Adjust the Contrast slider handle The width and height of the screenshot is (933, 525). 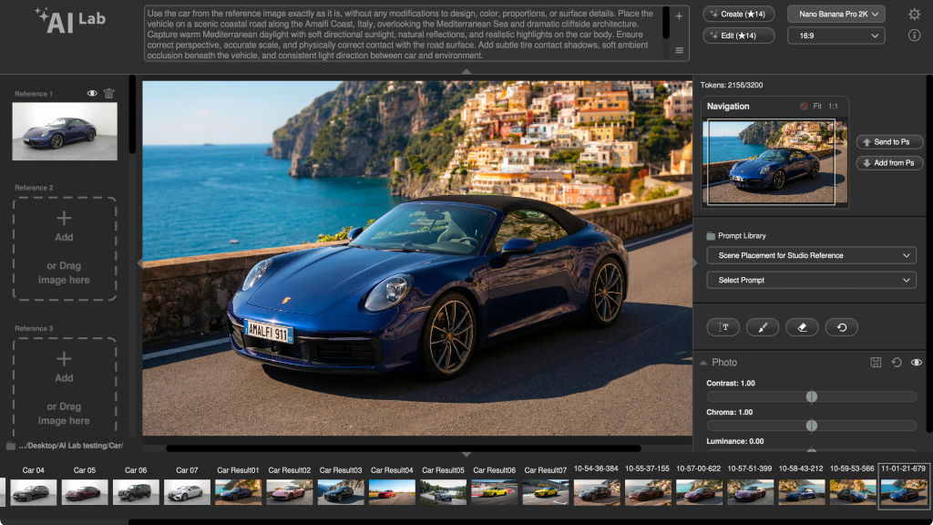pyautogui.click(x=811, y=396)
